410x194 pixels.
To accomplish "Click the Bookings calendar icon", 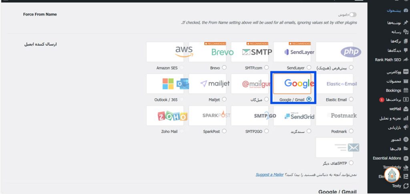I will (x=406, y=91).
